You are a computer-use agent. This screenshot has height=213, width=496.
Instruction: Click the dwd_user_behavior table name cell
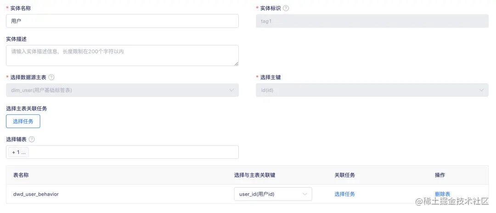coord(36,194)
